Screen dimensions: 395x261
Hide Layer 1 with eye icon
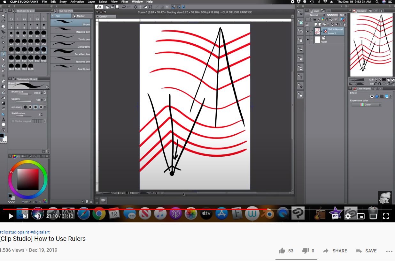tap(307, 31)
